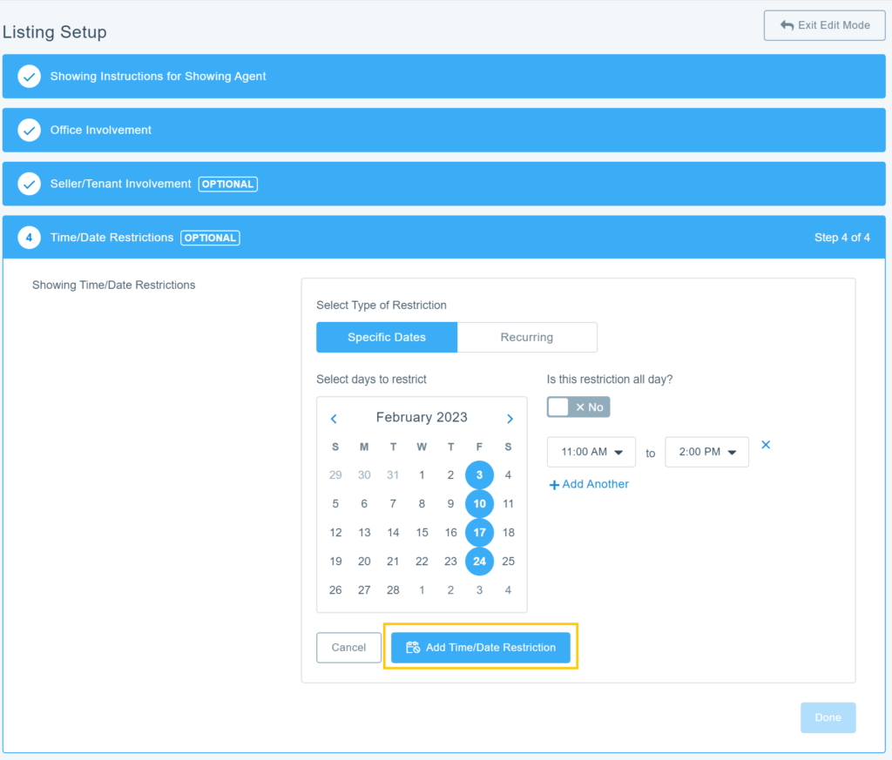Click the Add Another time range link
Image resolution: width=892 pixels, height=760 pixels.
pos(589,484)
